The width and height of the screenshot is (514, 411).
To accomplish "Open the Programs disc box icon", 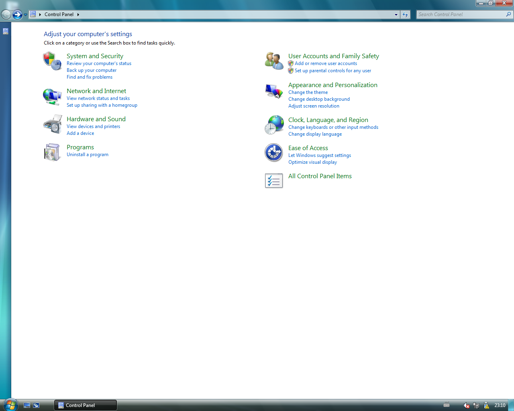I will coord(52,153).
